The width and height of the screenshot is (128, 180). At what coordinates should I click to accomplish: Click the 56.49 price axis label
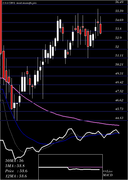pos(119,2)
